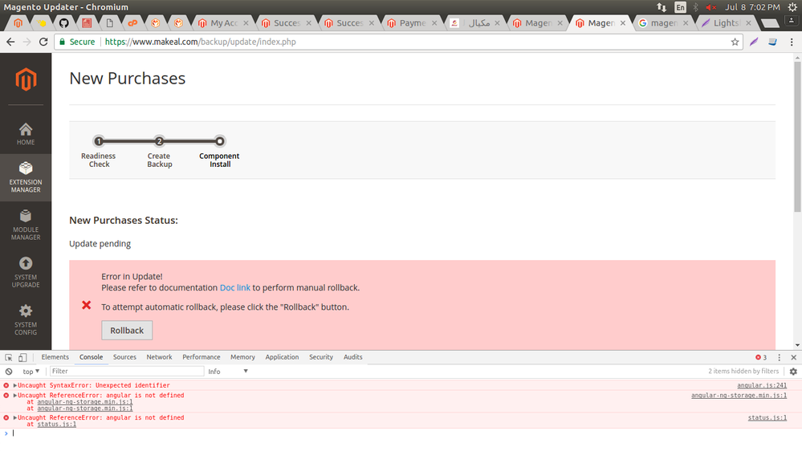Click the Bluetooth indicator
802x451 pixels.
tap(695, 7)
